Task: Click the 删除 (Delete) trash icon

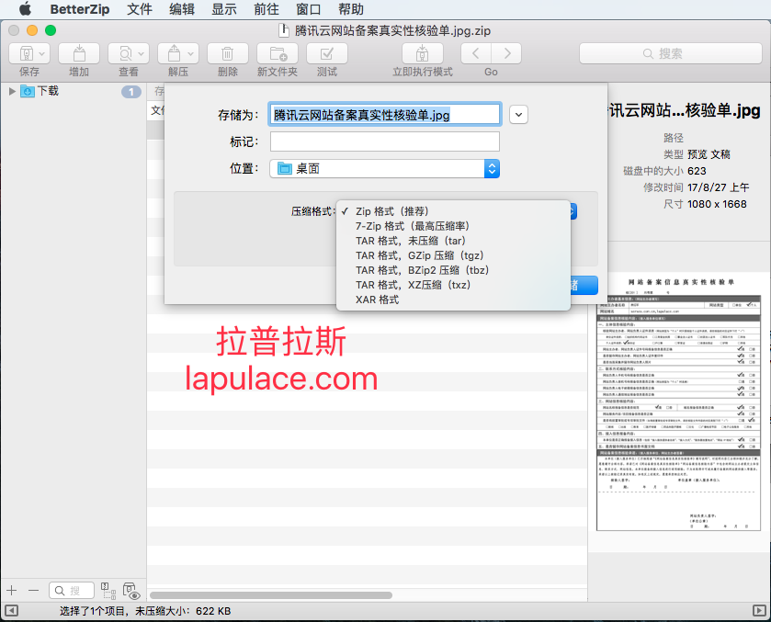Action: pyautogui.click(x=228, y=53)
